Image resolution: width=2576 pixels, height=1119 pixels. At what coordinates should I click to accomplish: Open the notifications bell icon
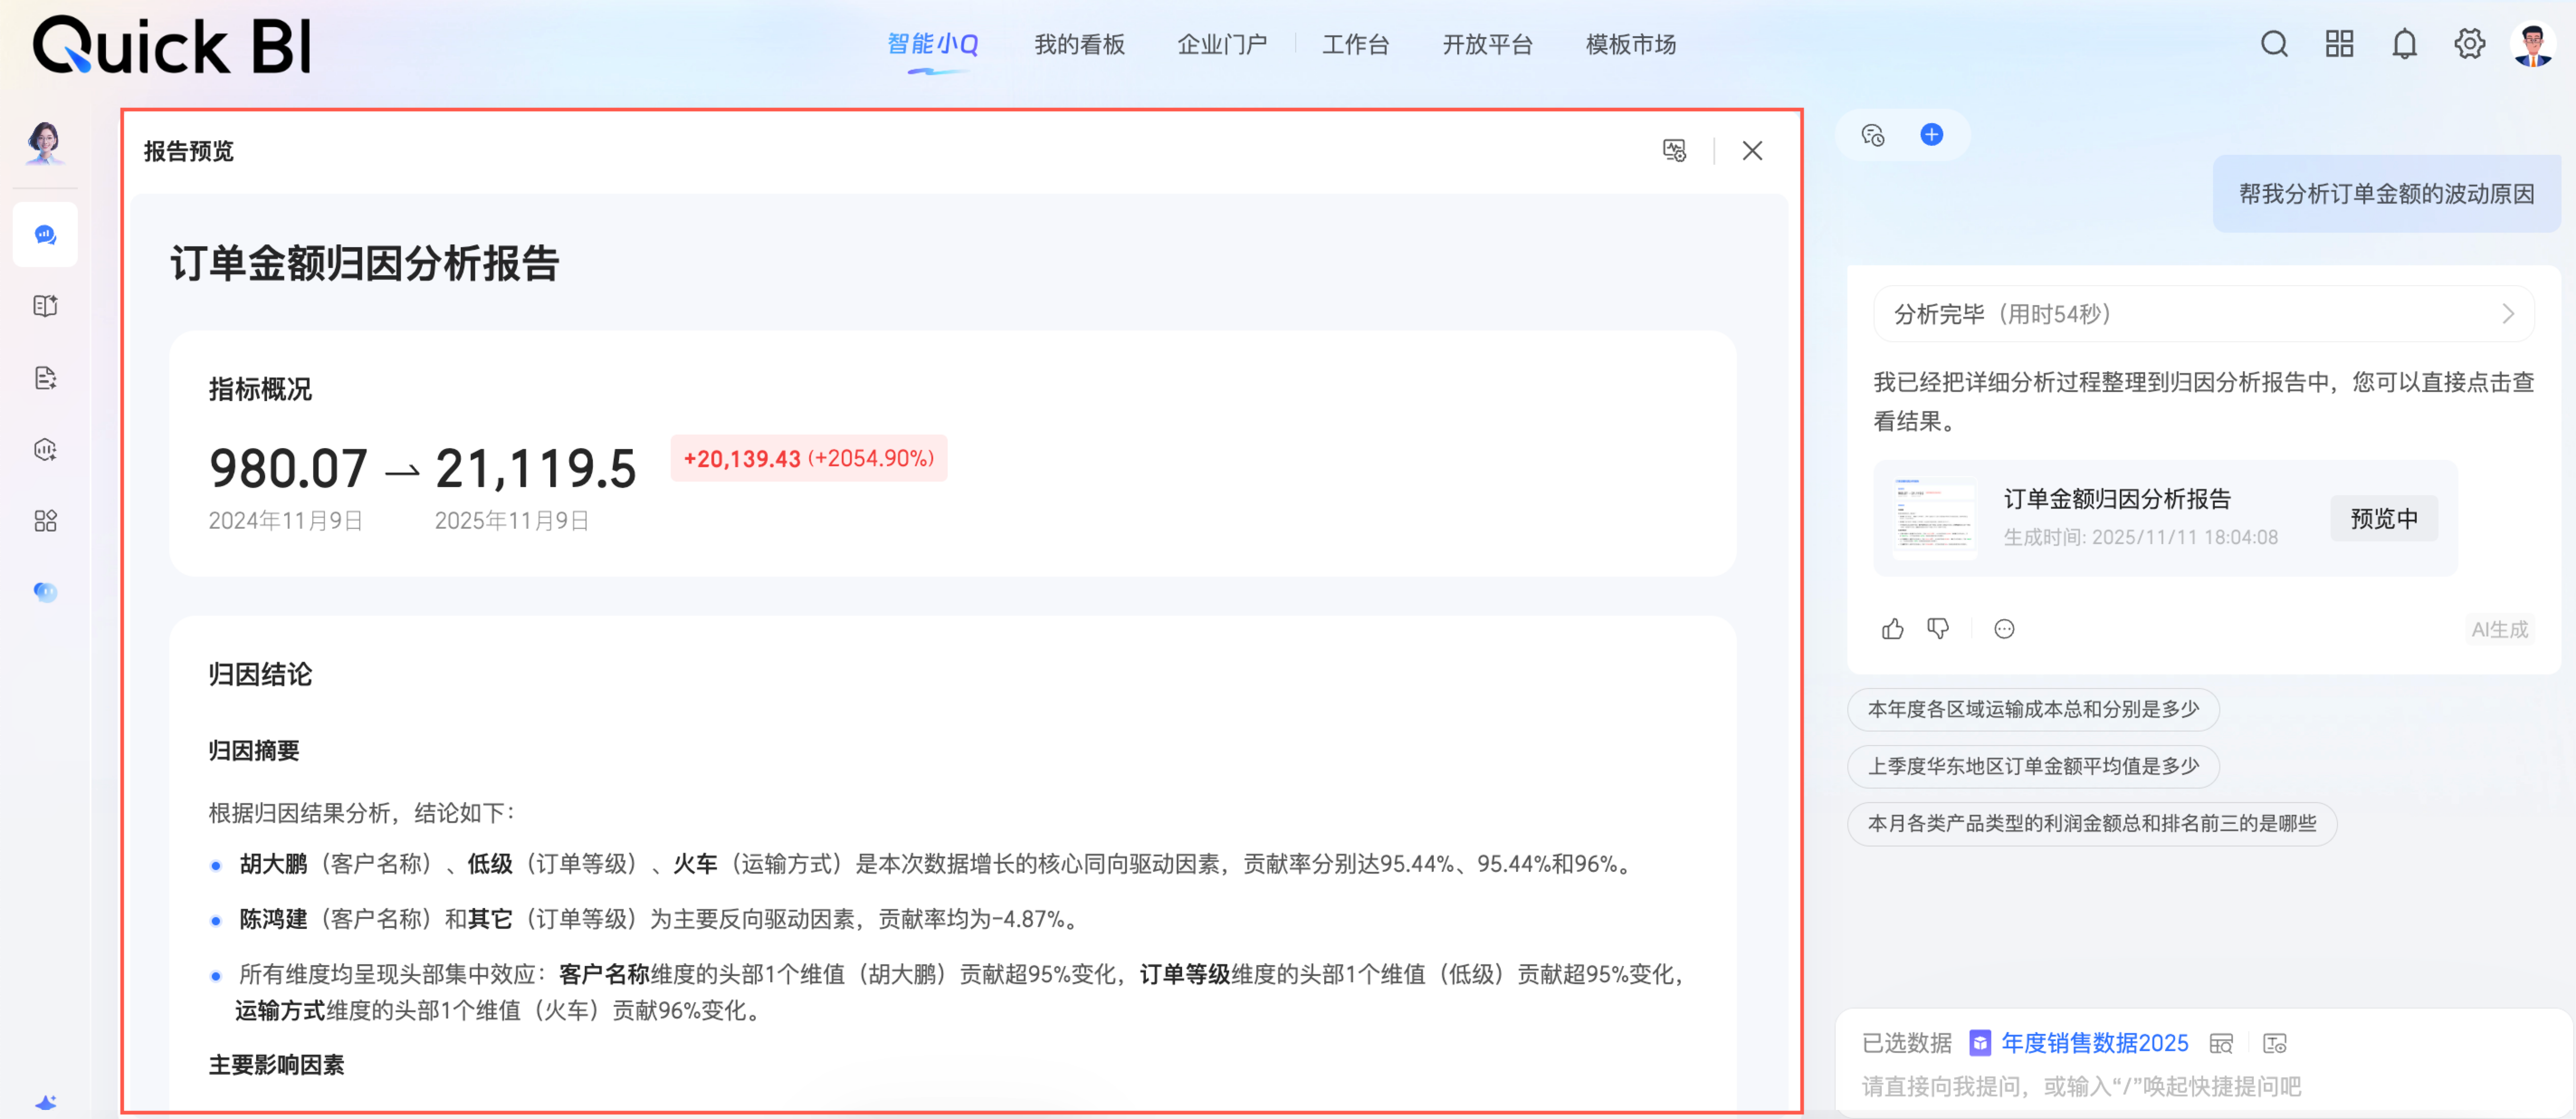pos(2404,44)
